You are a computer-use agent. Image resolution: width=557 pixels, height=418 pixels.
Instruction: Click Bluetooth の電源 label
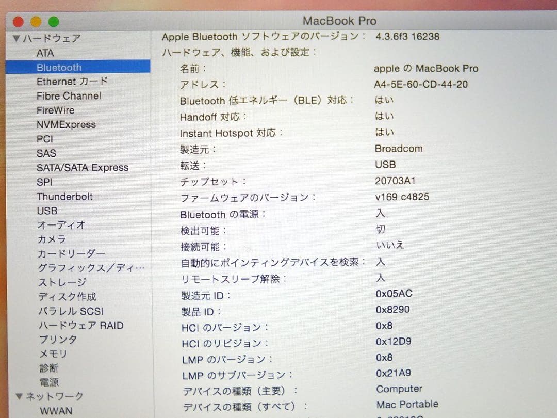[223, 214]
